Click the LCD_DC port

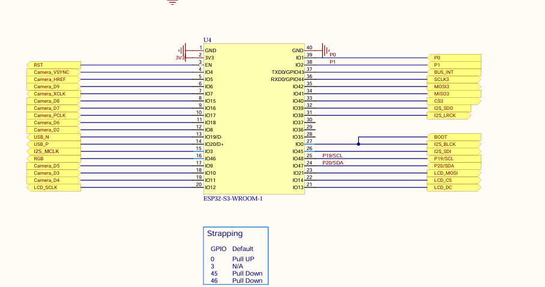[x=454, y=187]
